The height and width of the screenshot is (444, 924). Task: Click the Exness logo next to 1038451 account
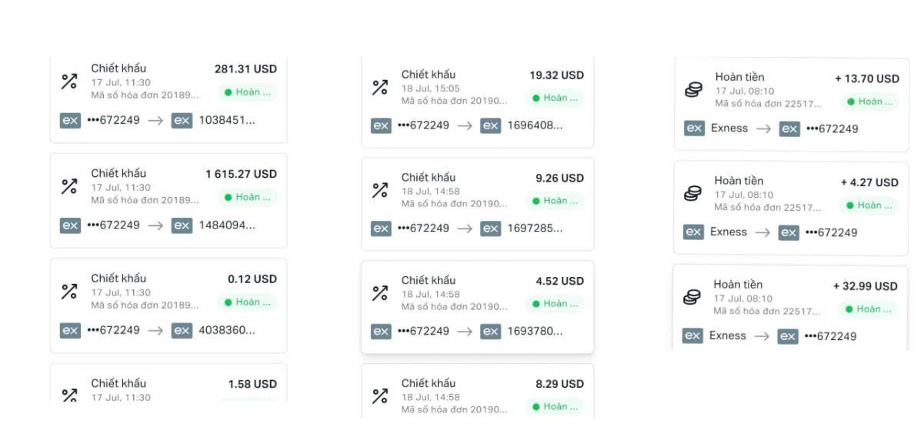coord(182,120)
